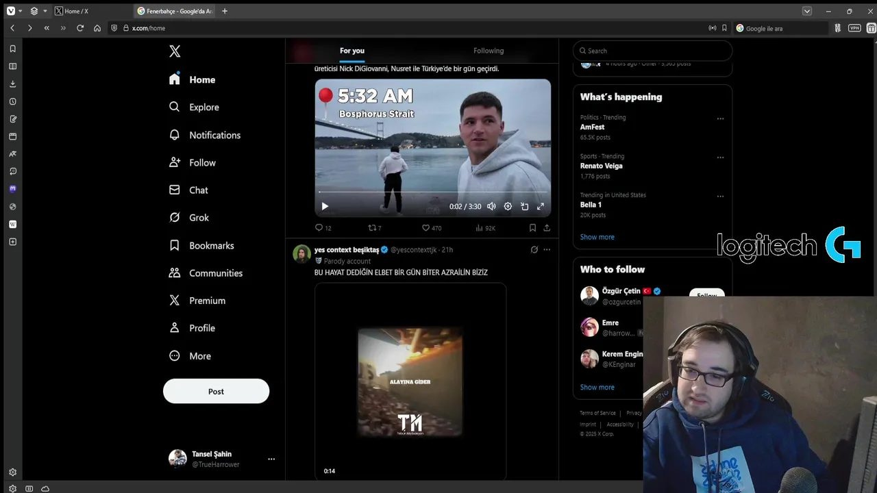Click the Post button
The width and height of the screenshot is (877, 493).
coord(216,392)
